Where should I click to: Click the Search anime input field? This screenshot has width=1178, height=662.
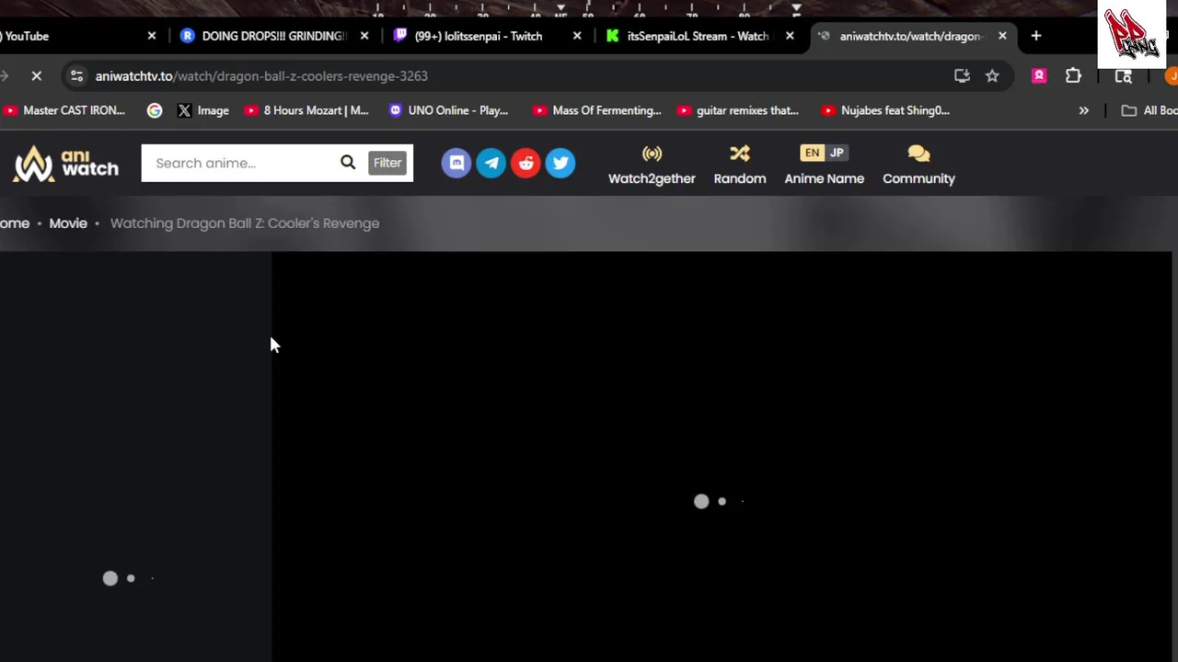tap(241, 163)
